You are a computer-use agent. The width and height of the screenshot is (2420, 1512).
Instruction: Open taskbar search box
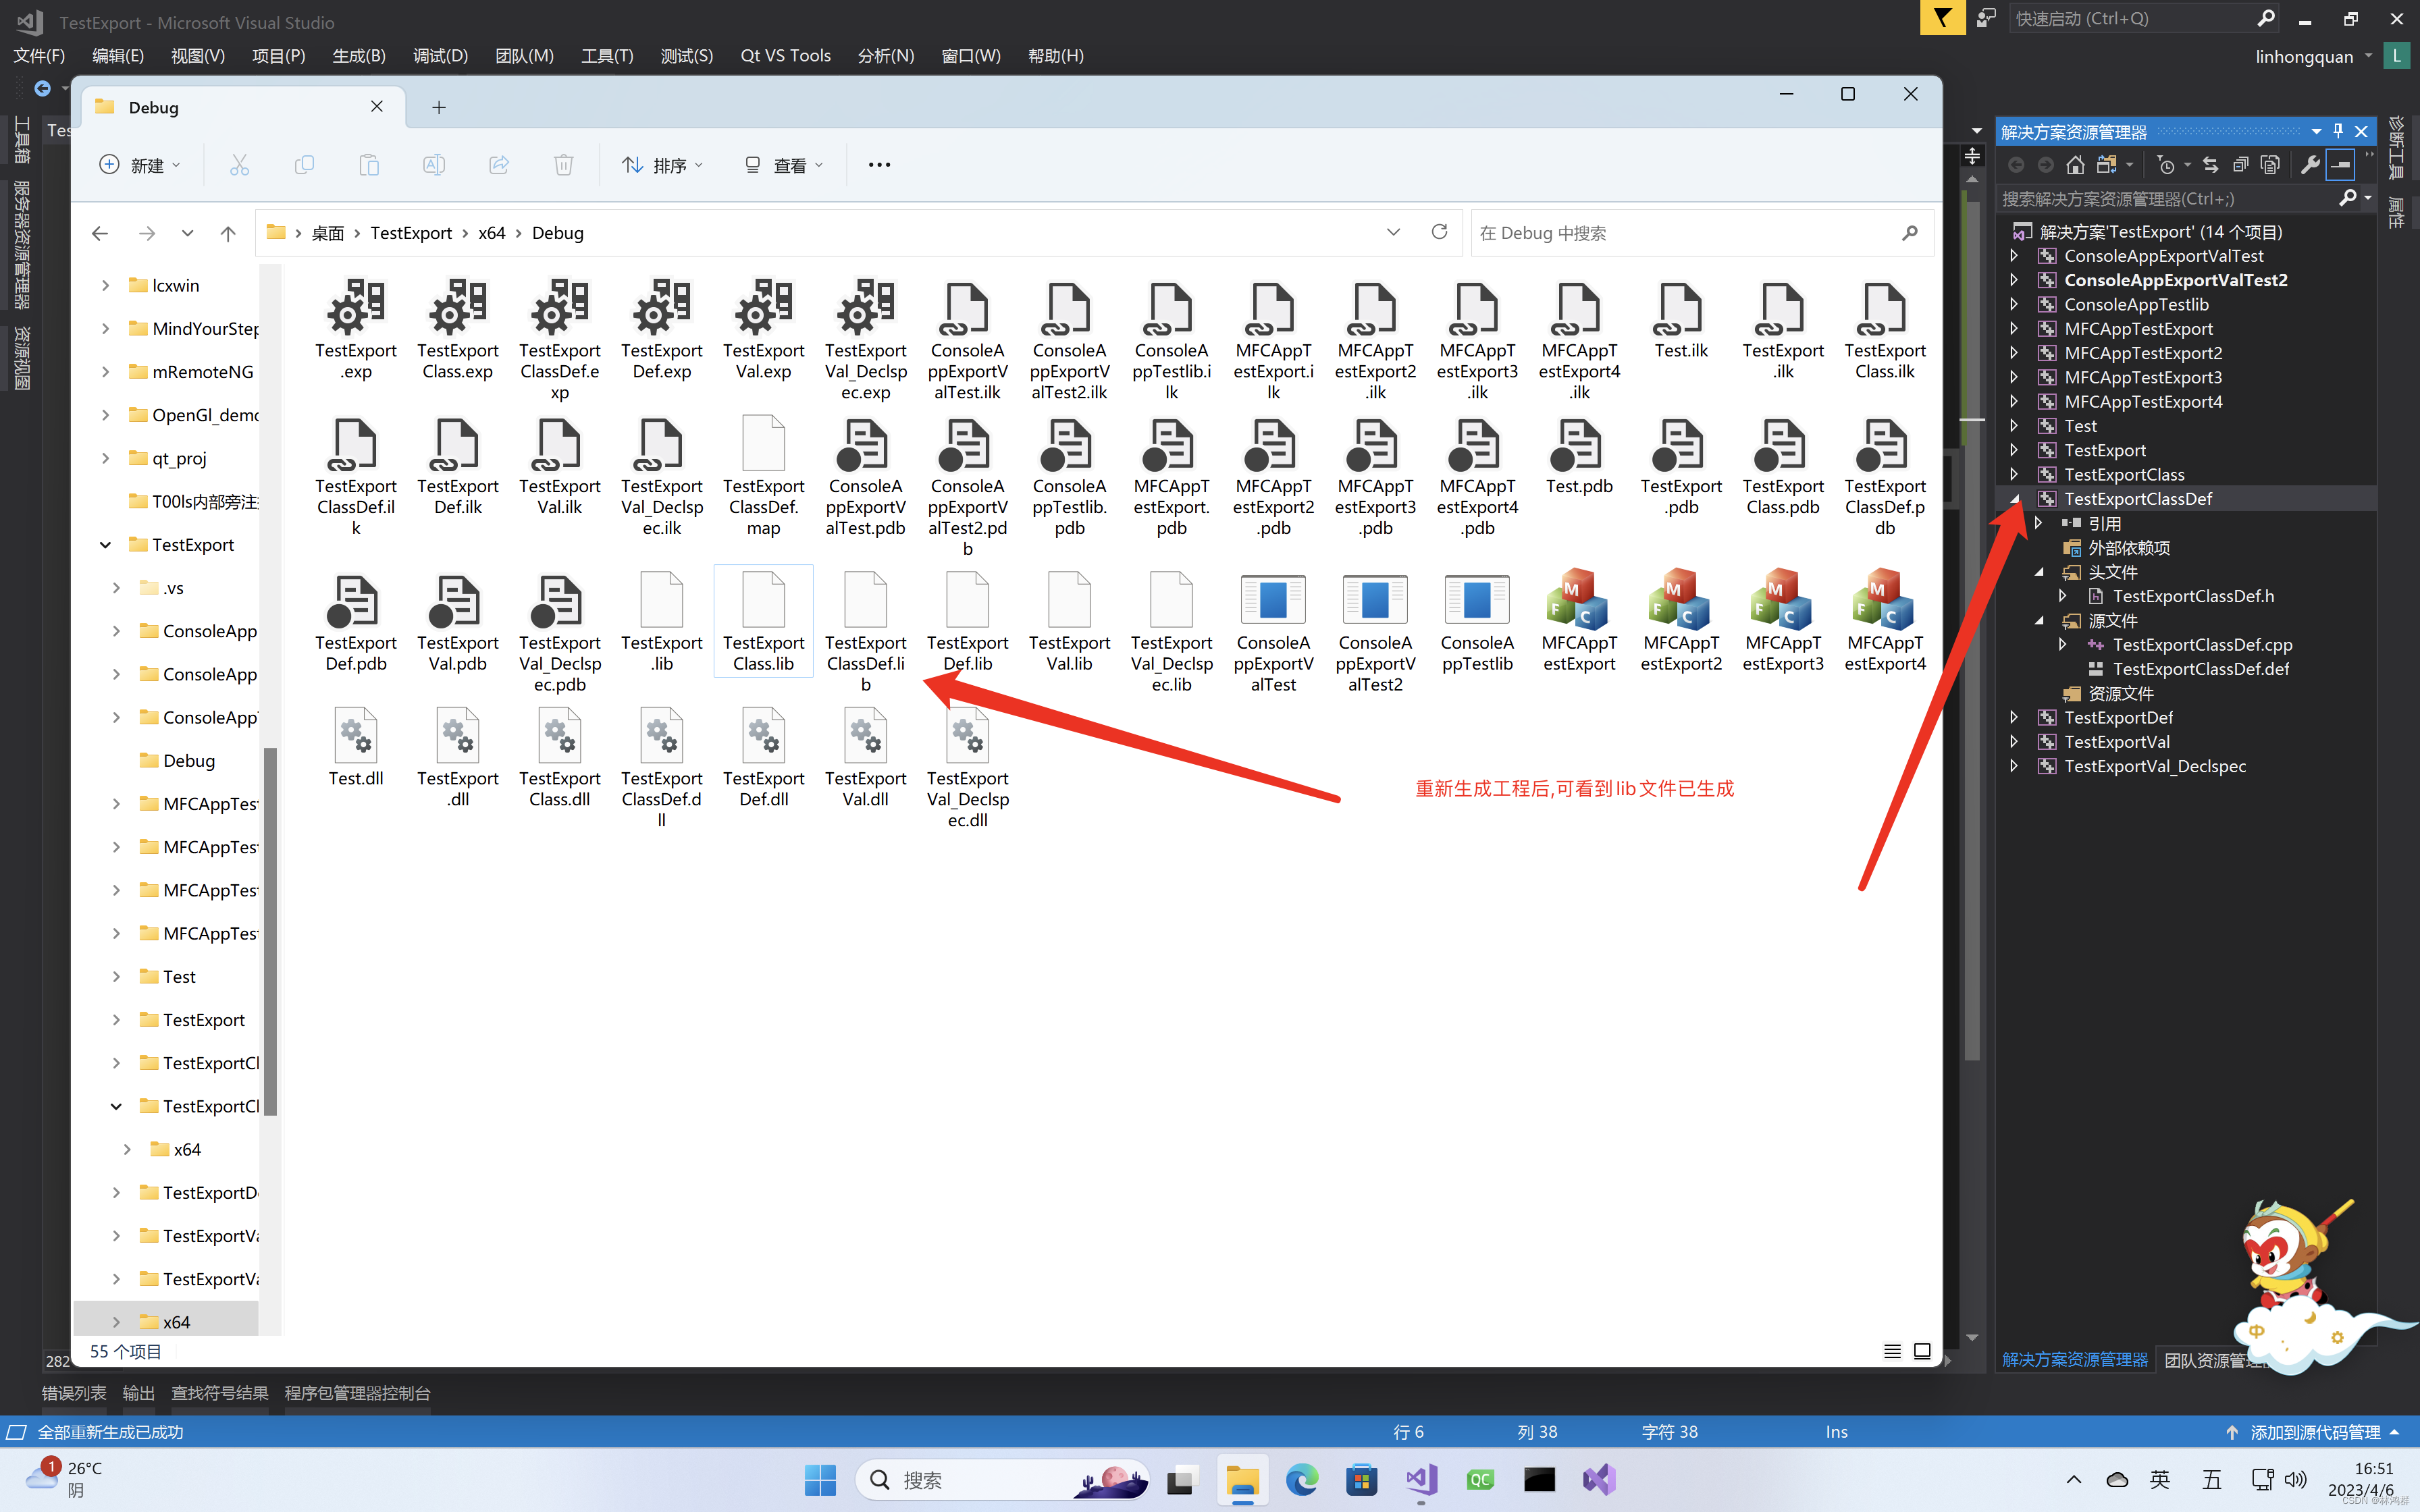[x=1004, y=1480]
